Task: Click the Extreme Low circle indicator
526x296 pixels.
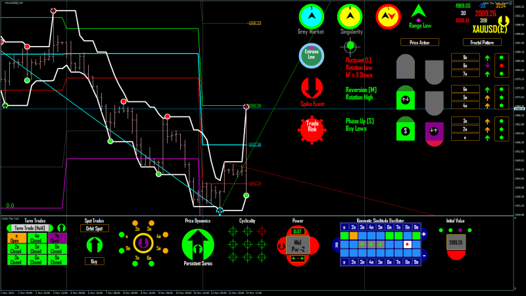Action: (x=311, y=56)
